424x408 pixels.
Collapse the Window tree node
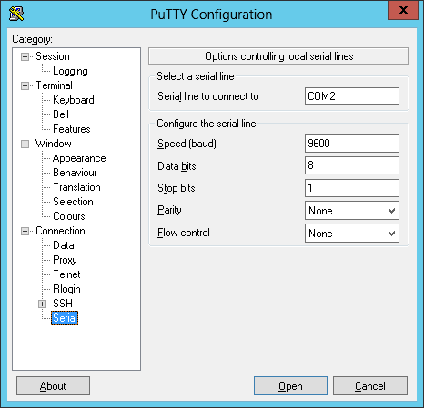click(x=25, y=144)
